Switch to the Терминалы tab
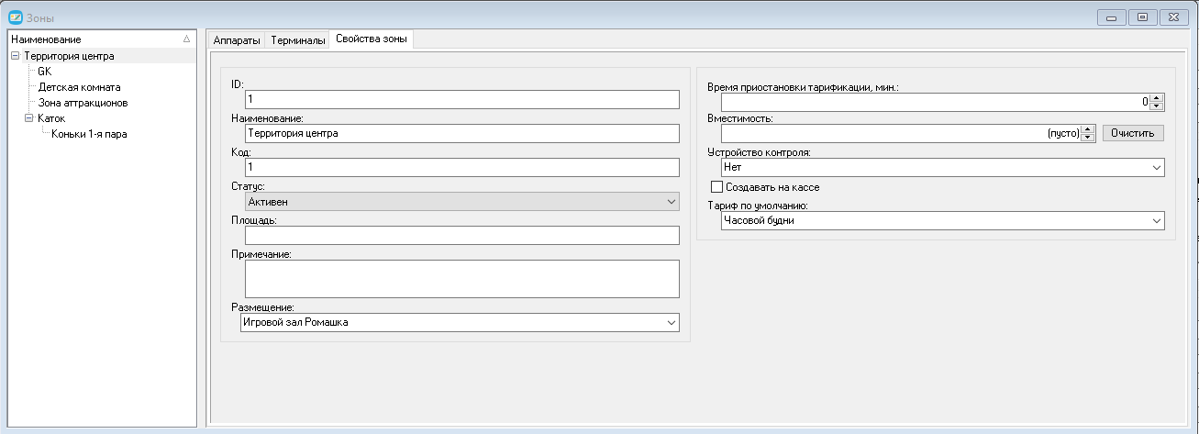 (298, 40)
